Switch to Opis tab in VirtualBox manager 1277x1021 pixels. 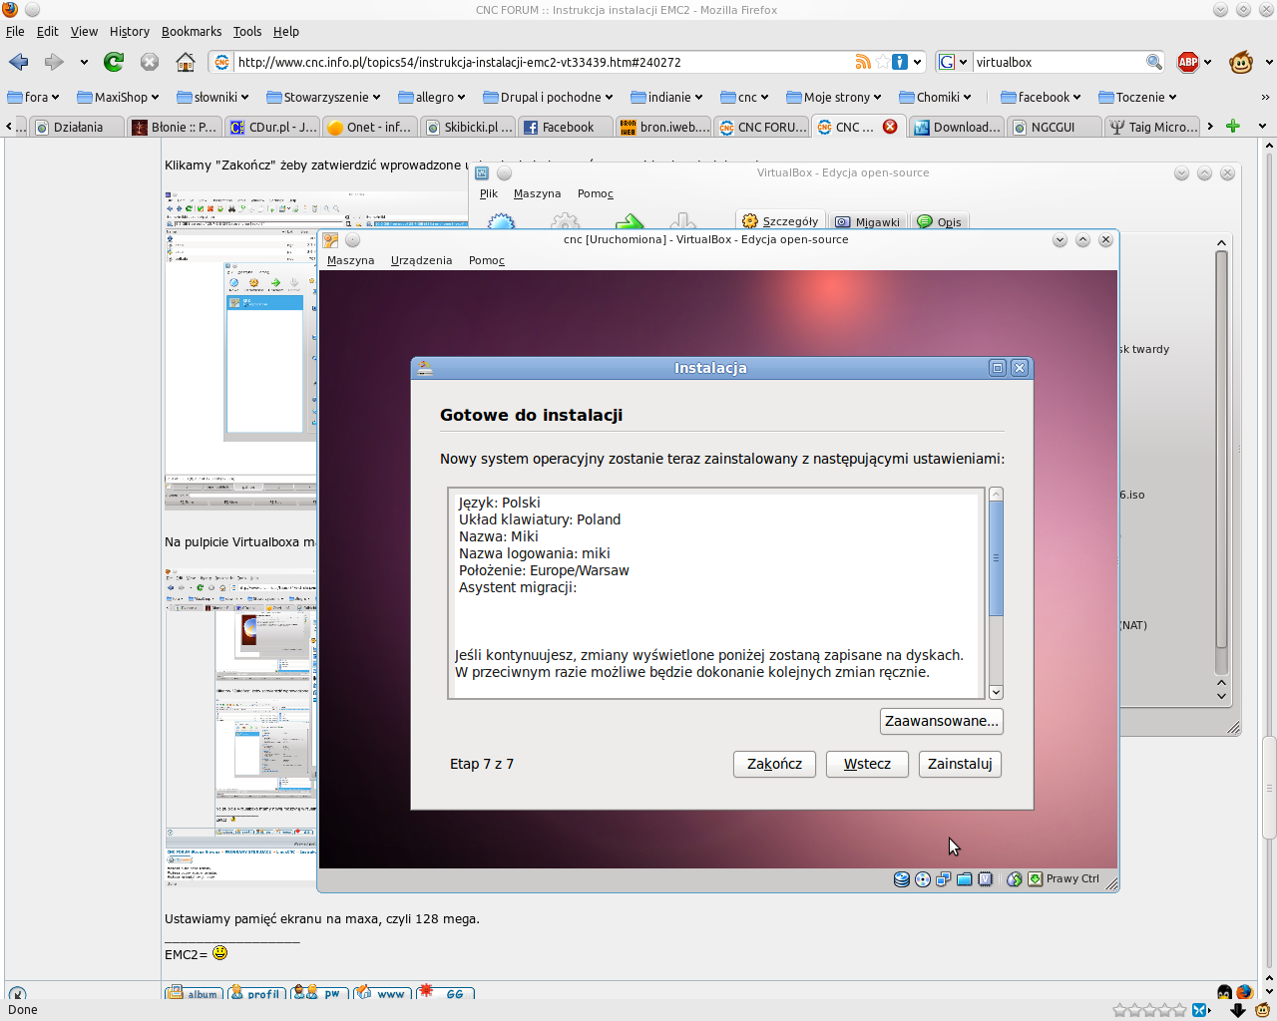[940, 221]
